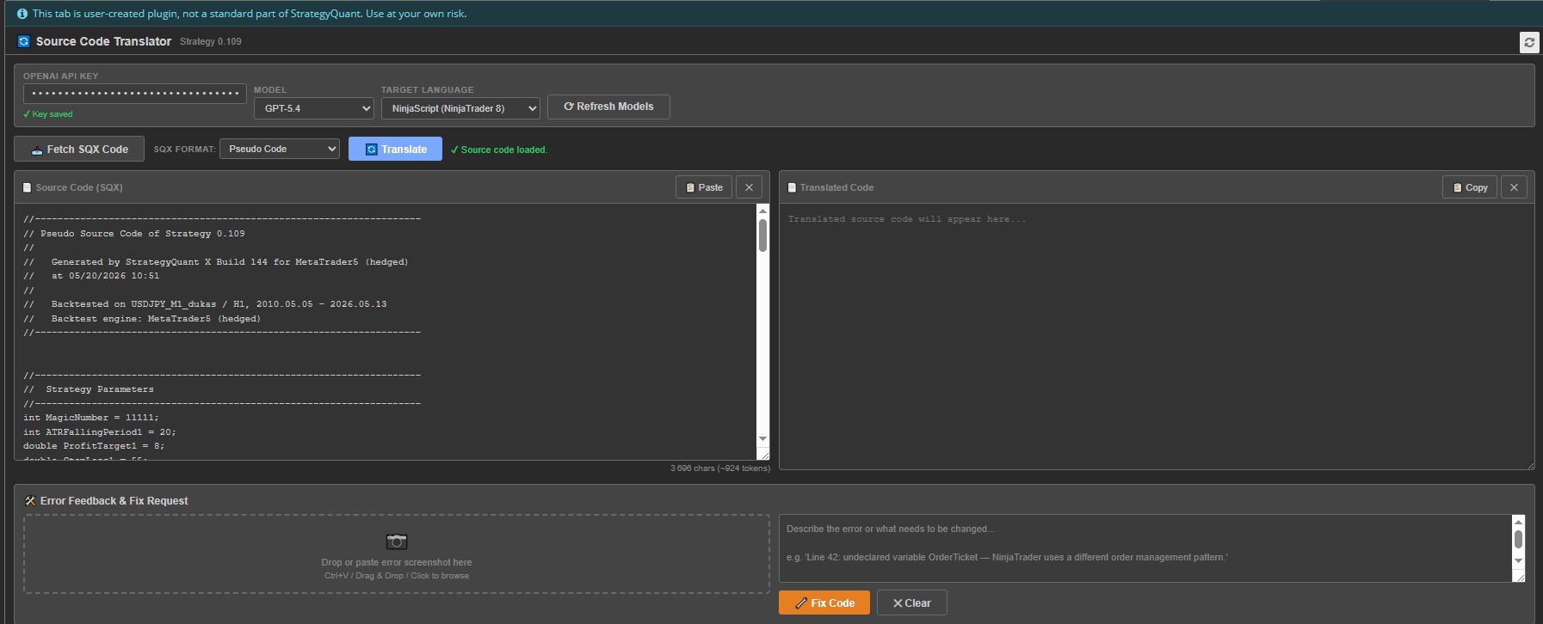Image resolution: width=1543 pixels, height=624 pixels.
Task: Click the blue Translate button
Action: 395,149
